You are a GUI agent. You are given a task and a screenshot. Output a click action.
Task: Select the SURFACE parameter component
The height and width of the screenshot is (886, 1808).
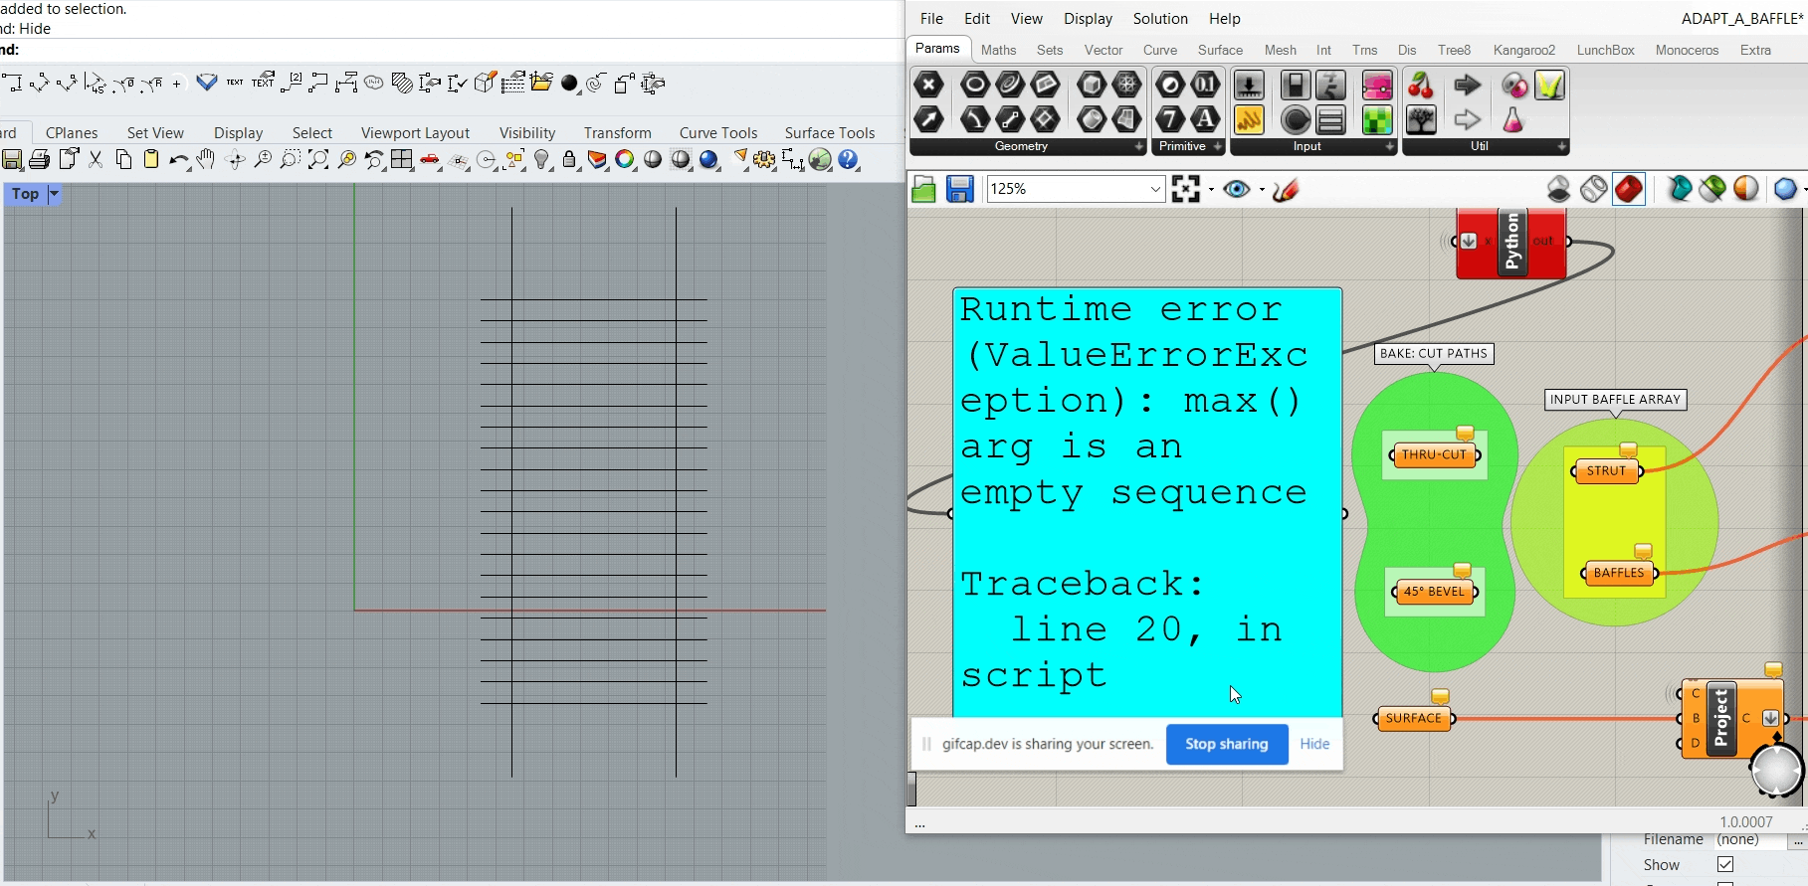[x=1413, y=718]
